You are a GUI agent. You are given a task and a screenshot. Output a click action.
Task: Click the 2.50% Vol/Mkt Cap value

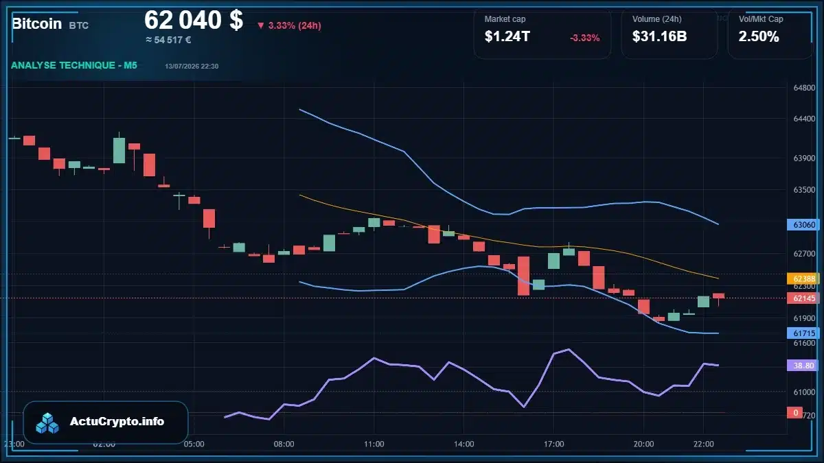759,37
